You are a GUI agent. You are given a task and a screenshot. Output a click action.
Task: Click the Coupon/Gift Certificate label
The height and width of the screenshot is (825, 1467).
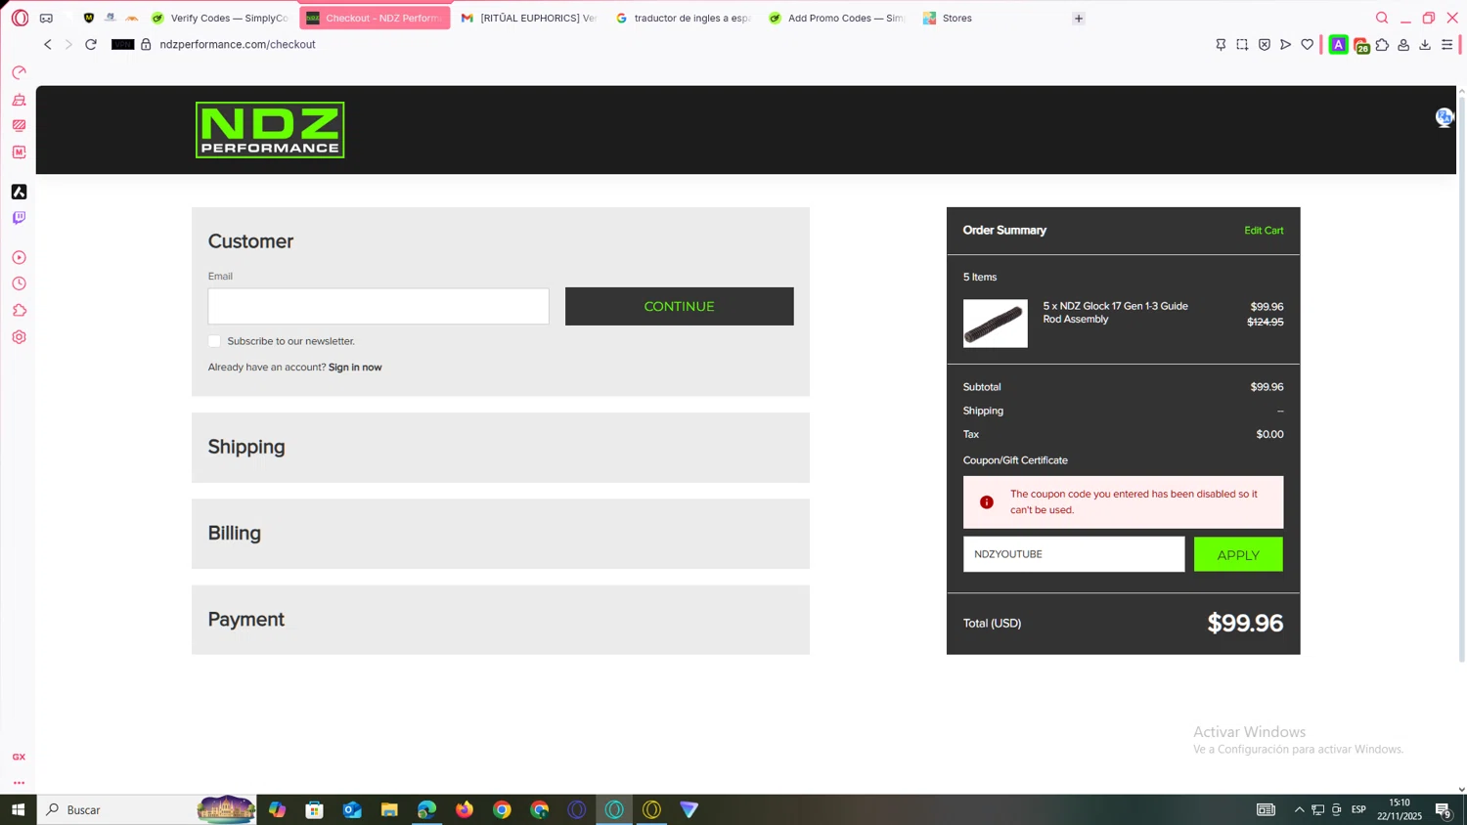coord(1015,460)
